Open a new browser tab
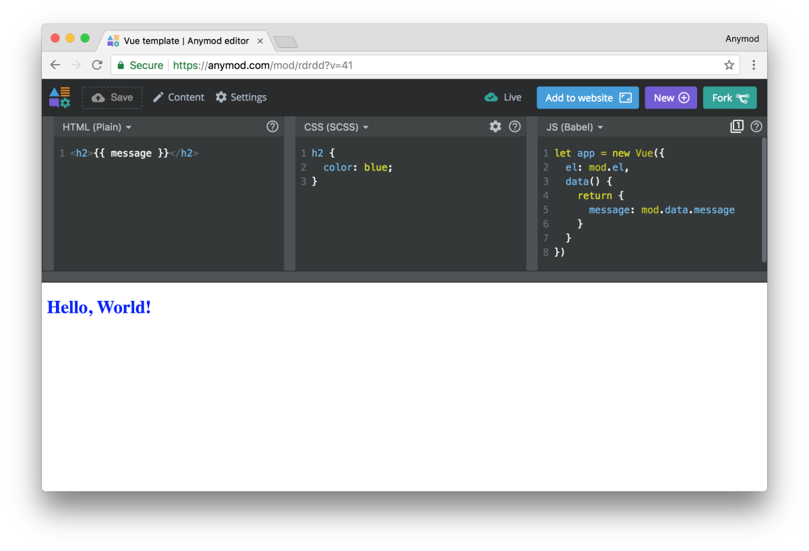The width and height of the screenshot is (809, 551). (286, 42)
